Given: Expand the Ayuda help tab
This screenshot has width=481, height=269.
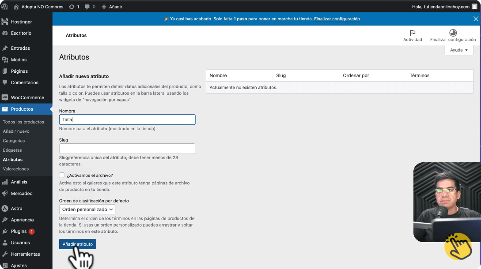Looking at the screenshot, I should [459, 50].
